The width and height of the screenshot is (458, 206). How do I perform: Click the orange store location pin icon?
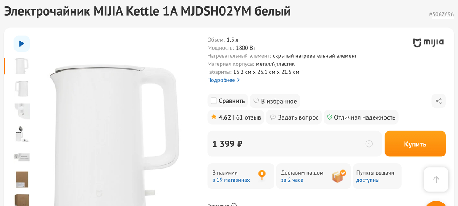click(x=262, y=175)
